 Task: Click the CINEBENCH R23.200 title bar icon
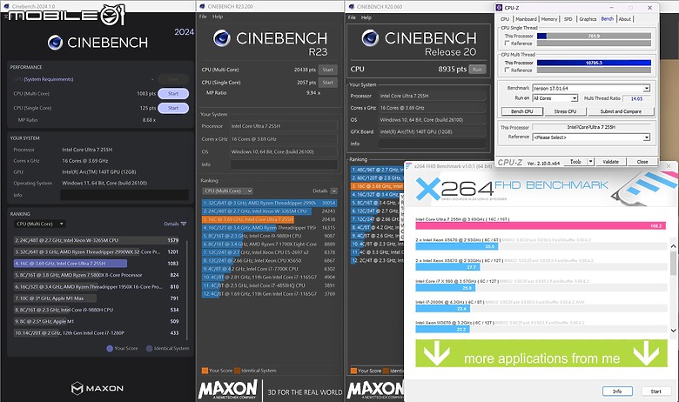202,6
